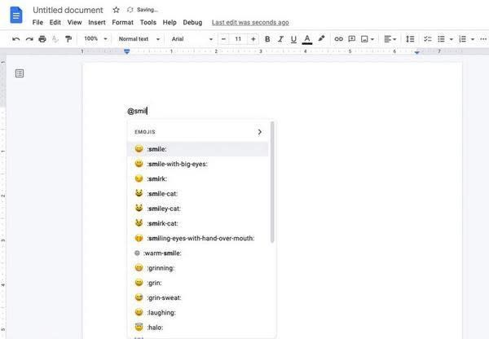Expand the Emojis section chevron arrow
Image resolution: width=489 pixels, height=339 pixels.
pos(260,131)
